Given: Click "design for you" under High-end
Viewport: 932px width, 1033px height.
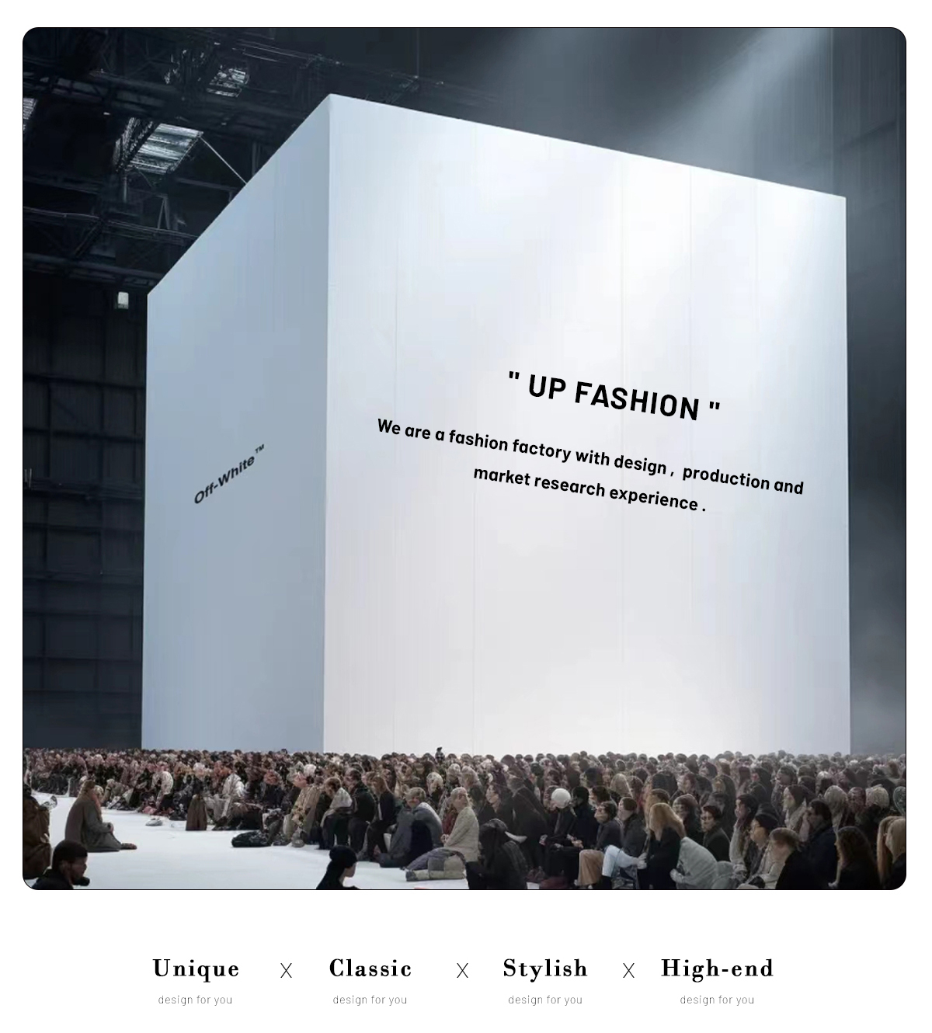Looking at the screenshot, I should [x=717, y=1000].
